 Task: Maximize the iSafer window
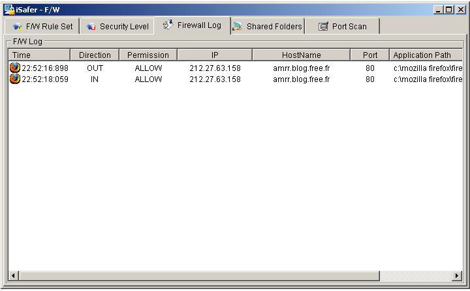[448, 10]
